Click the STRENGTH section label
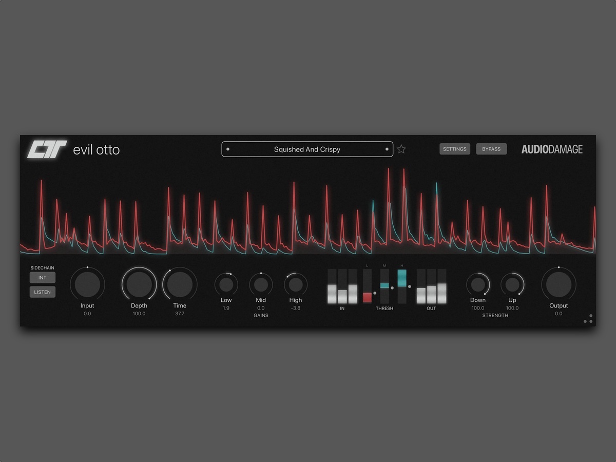Viewport: 616px width, 462px height. coord(495,315)
